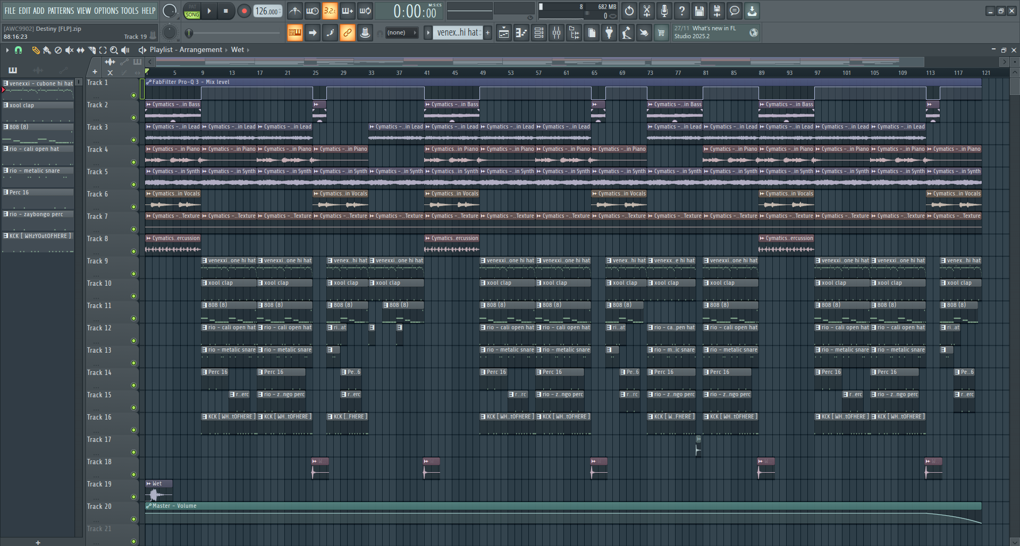Open the tempo tapper icon
This screenshot has height=546, width=1020.
(627, 33)
